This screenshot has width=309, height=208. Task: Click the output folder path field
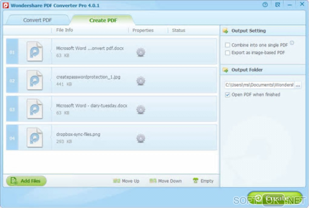pyautogui.click(x=259, y=85)
